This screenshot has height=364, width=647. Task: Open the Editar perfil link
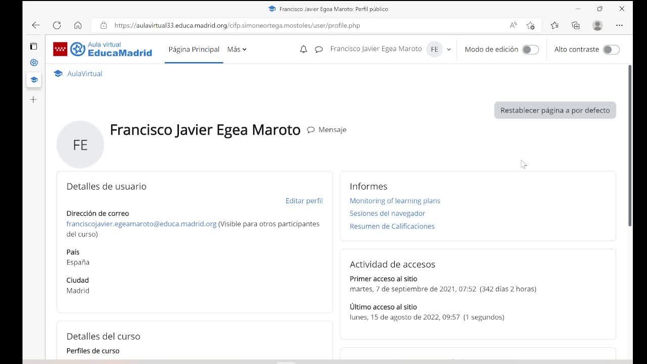(x=304, y=201)
